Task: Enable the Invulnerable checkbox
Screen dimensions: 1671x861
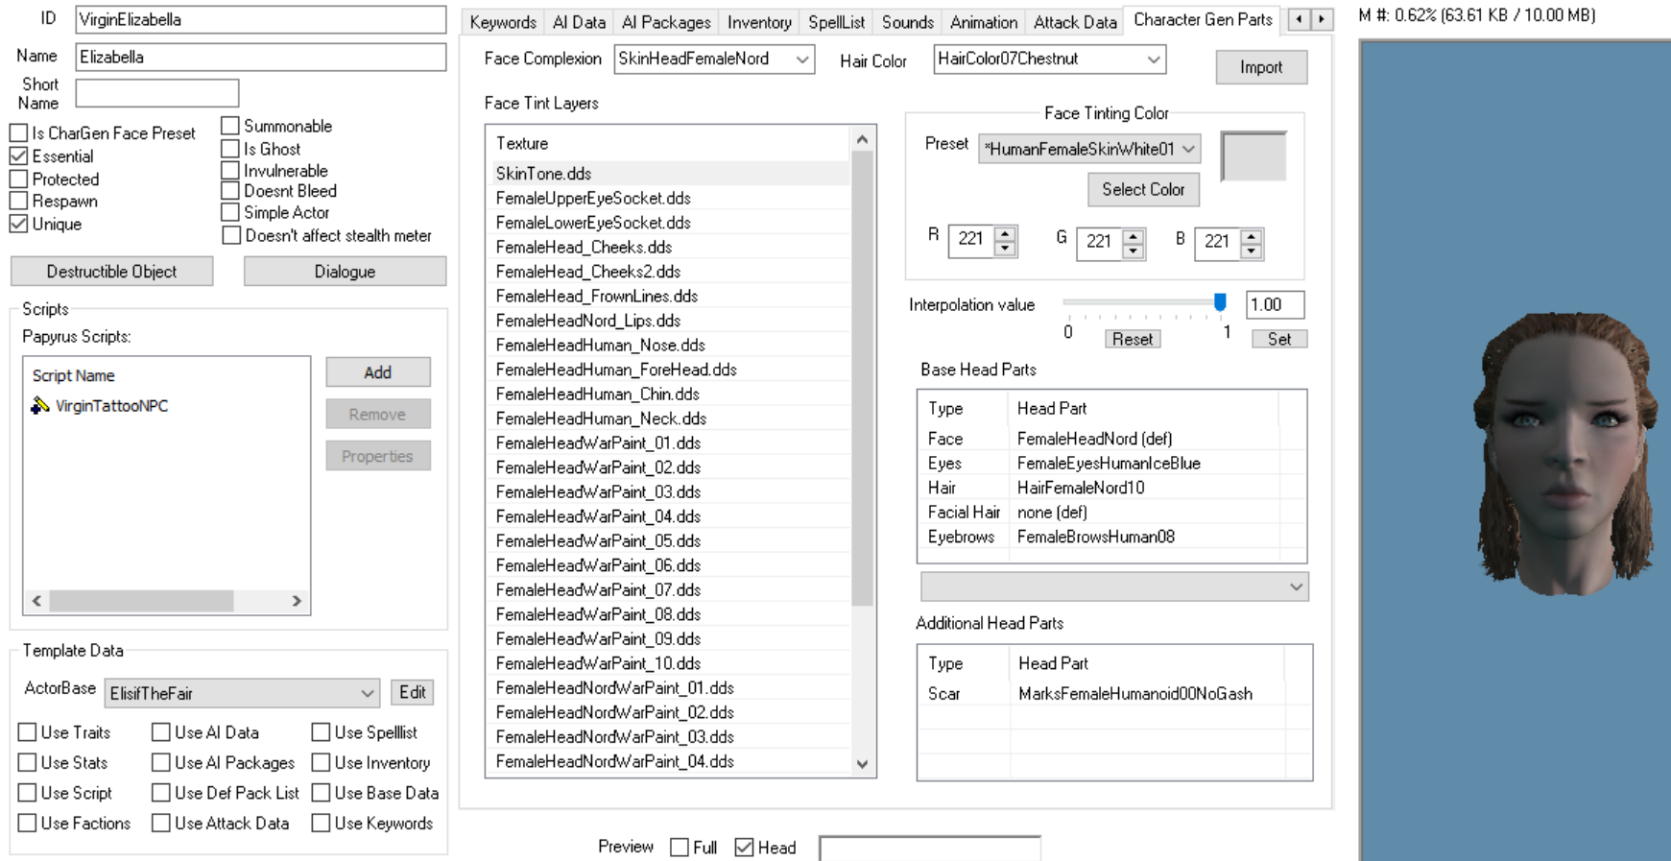Action: click(x=230, y=171)
